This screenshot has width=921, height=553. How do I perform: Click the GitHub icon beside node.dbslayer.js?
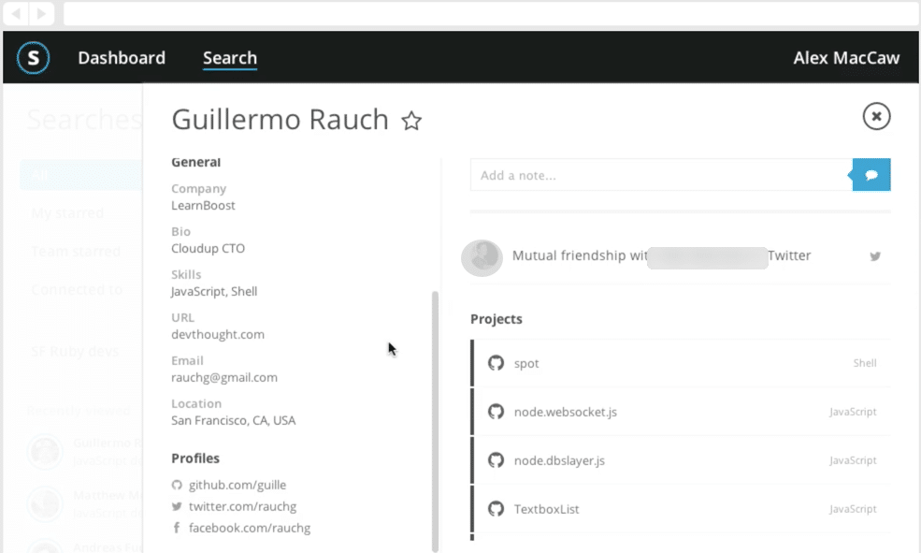[x=496, y=460]
